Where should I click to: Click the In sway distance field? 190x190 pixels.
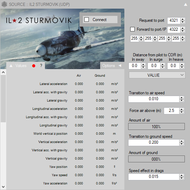coord(135,66)
